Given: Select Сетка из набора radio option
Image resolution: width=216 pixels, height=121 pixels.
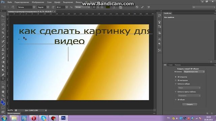Looking at the screenshot, I should [175, 84].
